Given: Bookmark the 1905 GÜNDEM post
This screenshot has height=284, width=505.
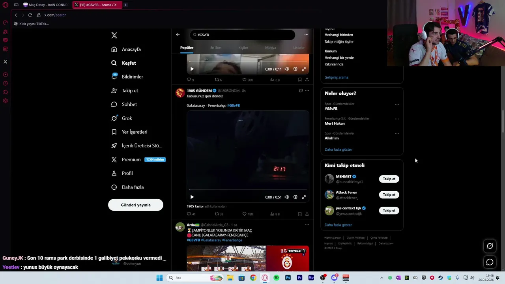Looking at the screenshot, I should tap(300, 214).
